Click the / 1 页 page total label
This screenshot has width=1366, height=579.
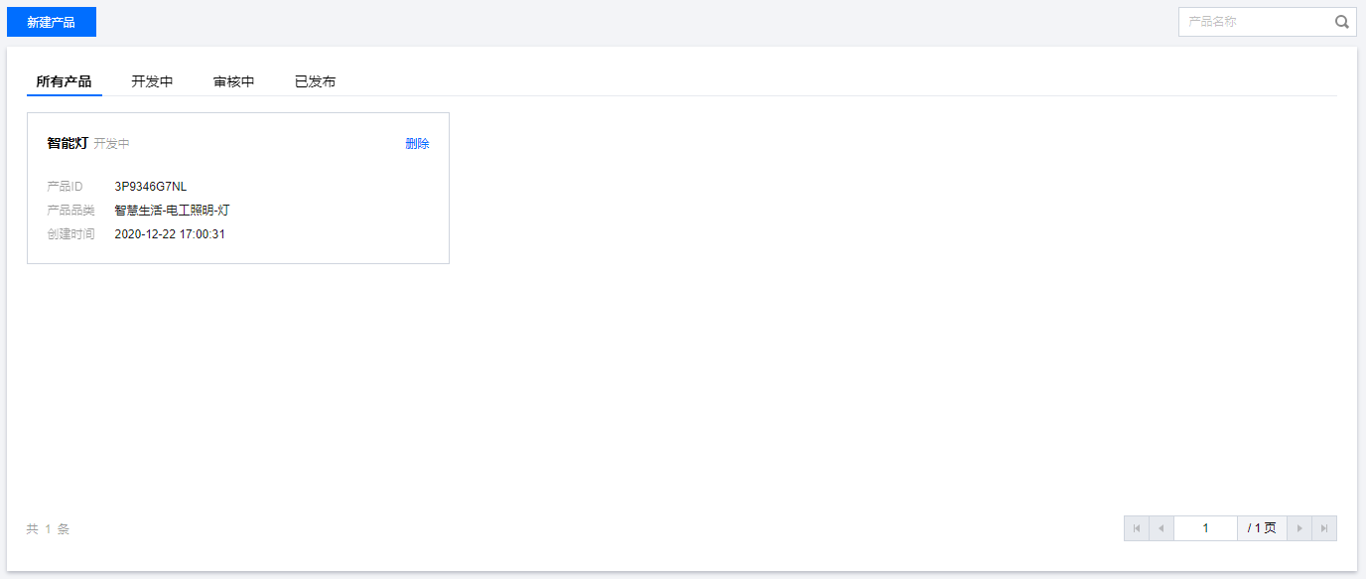1262,528
